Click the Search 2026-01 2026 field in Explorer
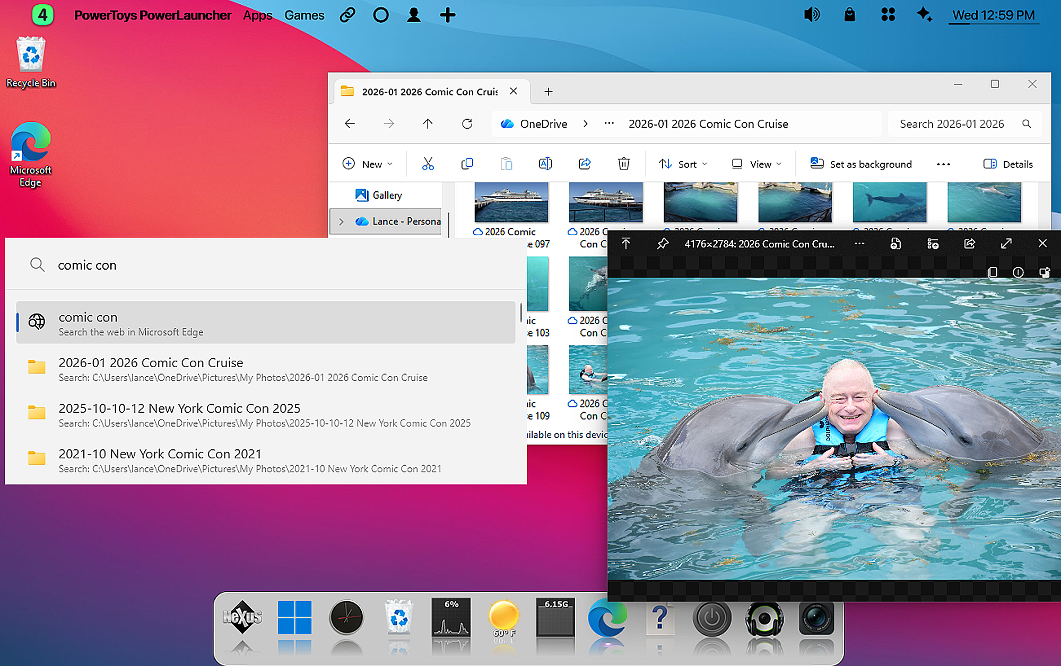 coord(964,124)
